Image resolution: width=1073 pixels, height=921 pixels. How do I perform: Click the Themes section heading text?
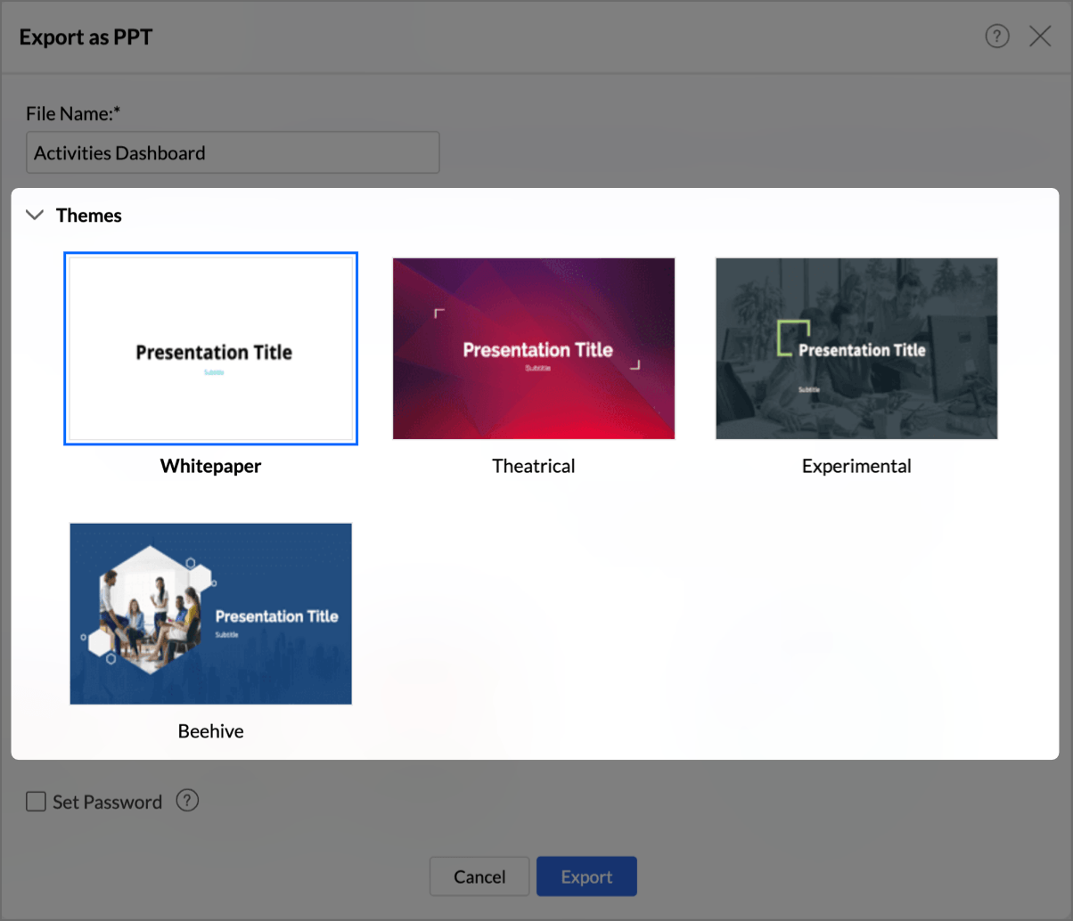coord(88,216)
